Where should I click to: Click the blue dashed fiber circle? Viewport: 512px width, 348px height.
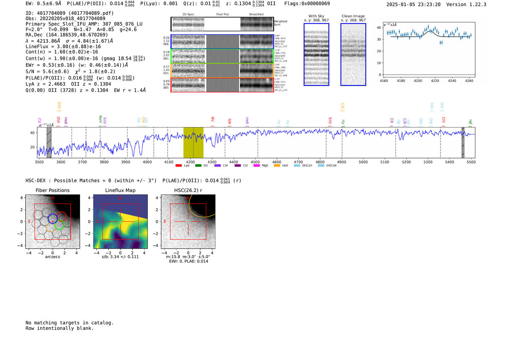[53, 219]
